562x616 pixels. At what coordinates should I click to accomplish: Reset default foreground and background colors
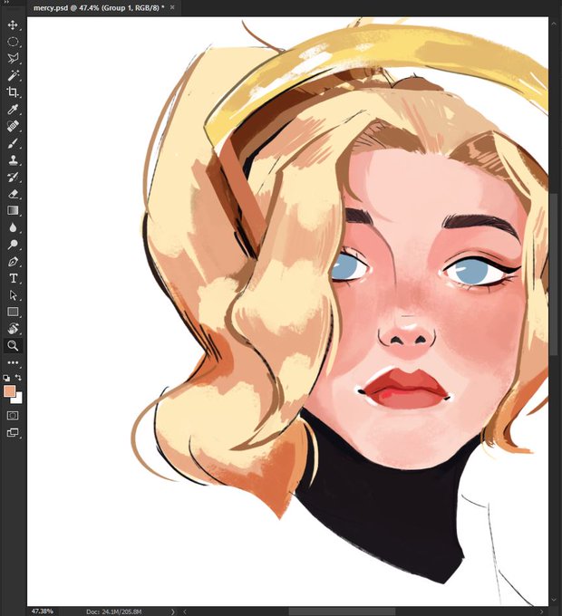click(x=6, y=378)
